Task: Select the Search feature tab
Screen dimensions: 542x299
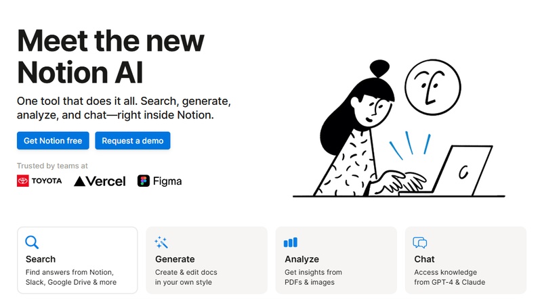Action: point(77,260)
